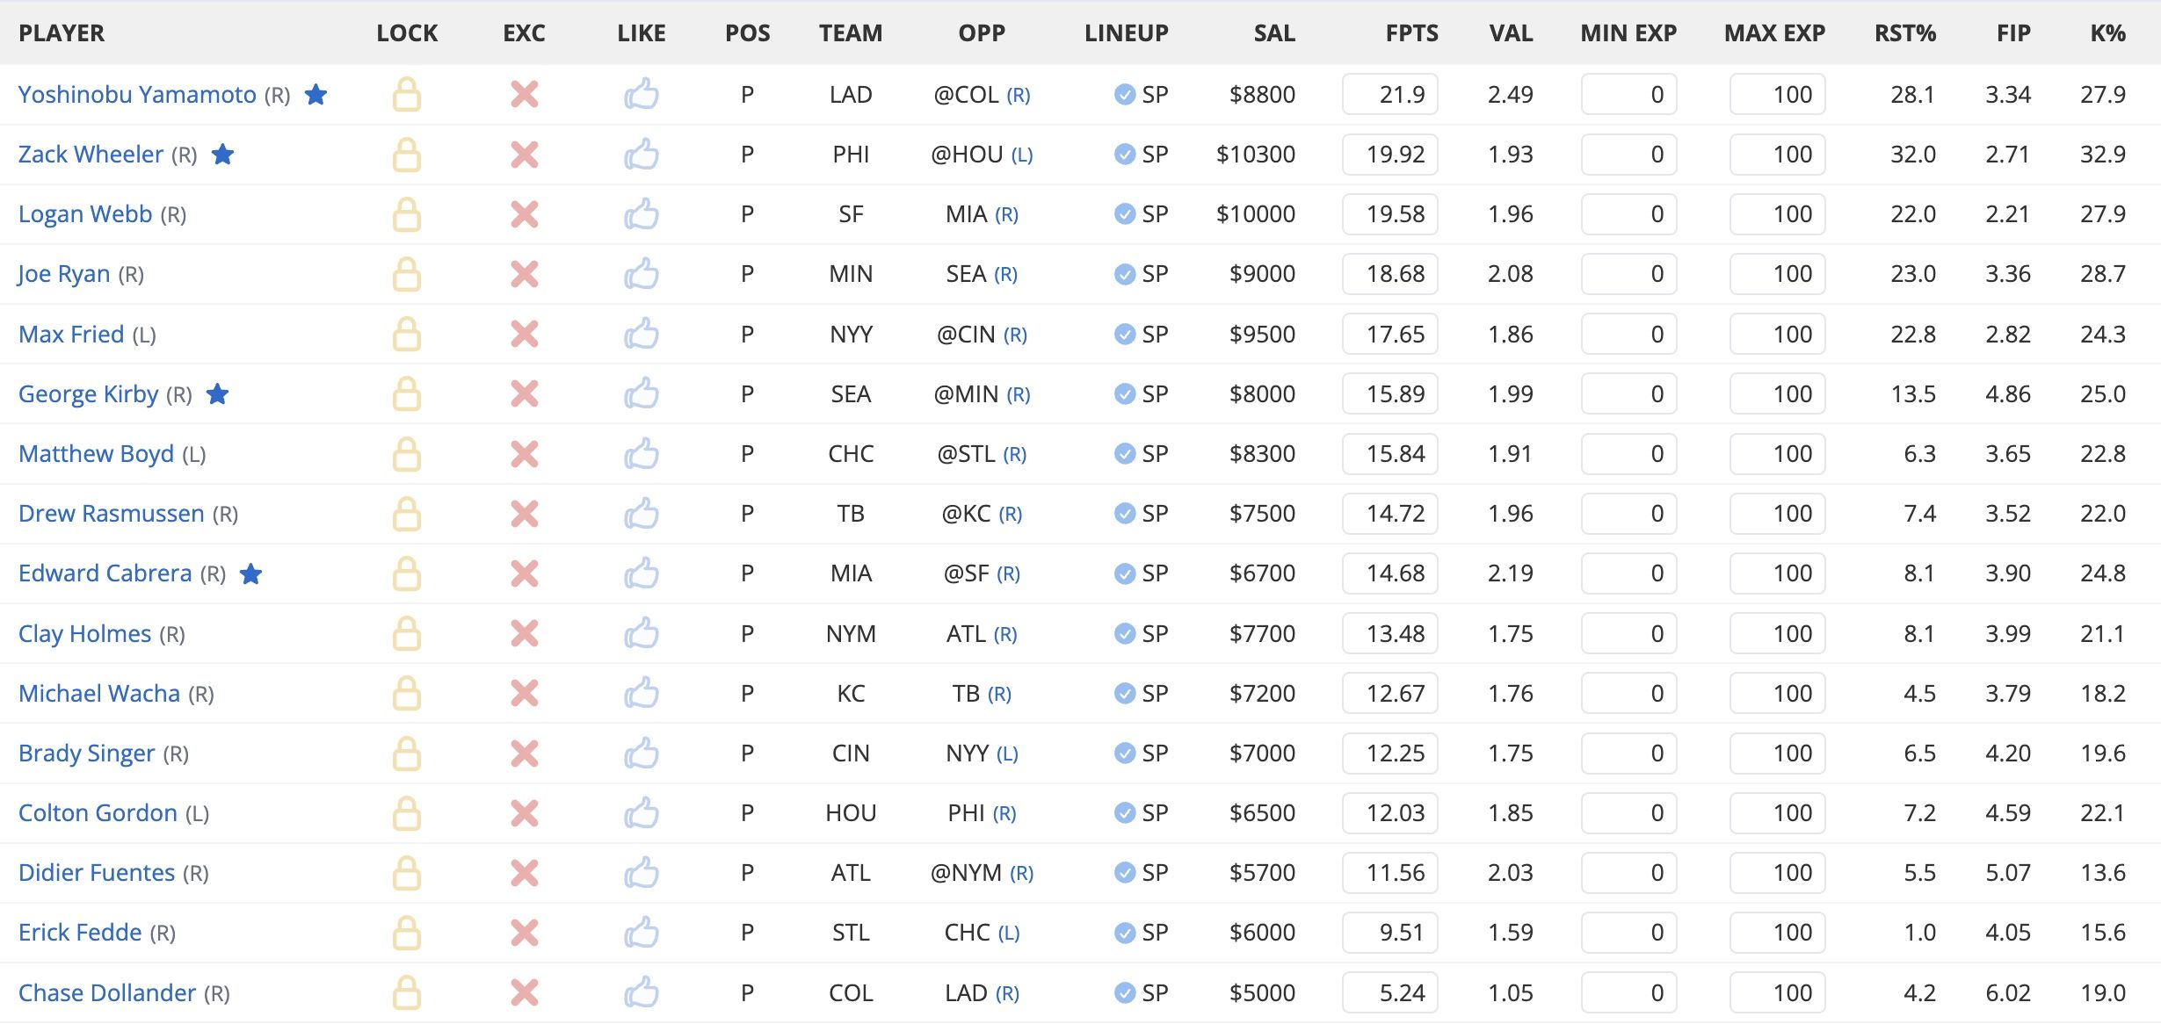Click Clay Holmes salary $7700
This screenshot has width=2161, height=1024.
(1262, 633)
